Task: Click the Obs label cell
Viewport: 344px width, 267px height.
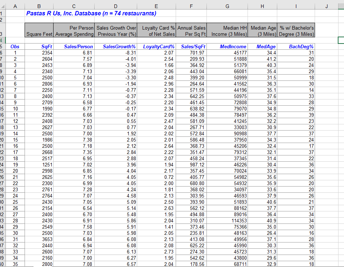Action: 15,46
